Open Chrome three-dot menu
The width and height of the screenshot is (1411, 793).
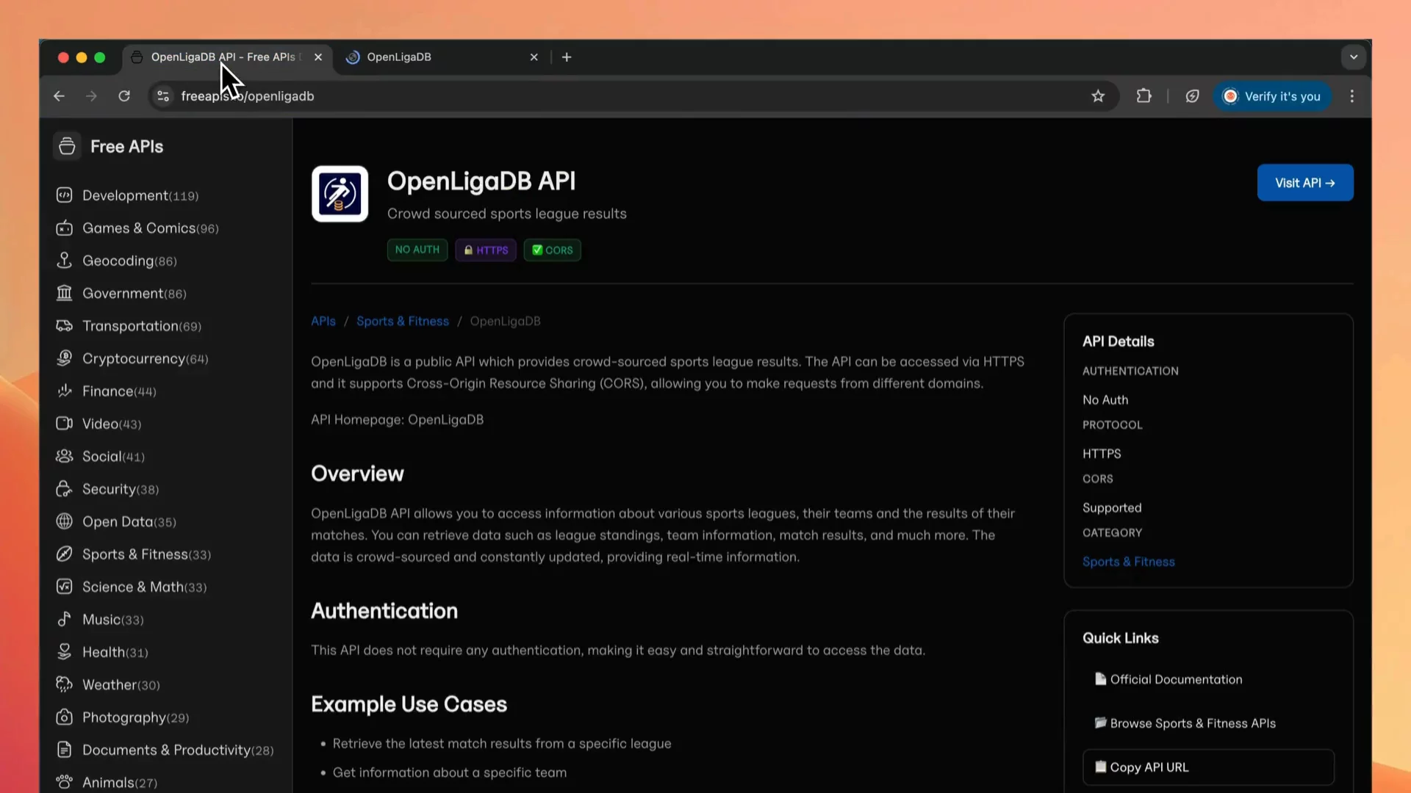coord(1351,96)
